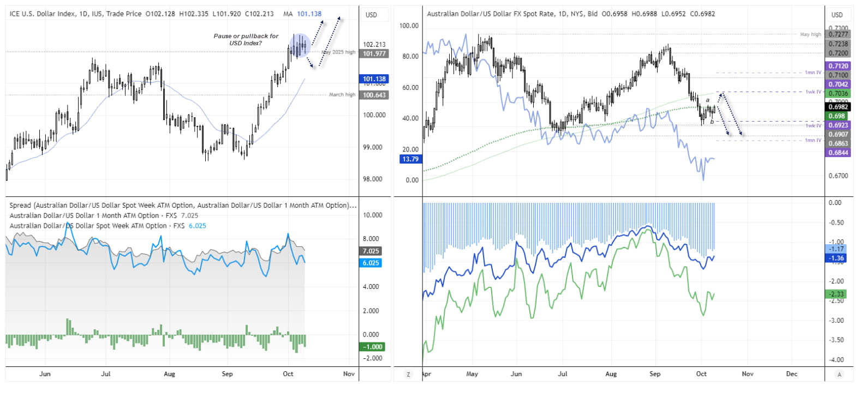Click the C102.213 close value in the Dollar Index header
859x398 pixels.
click(x=259, y=14)
